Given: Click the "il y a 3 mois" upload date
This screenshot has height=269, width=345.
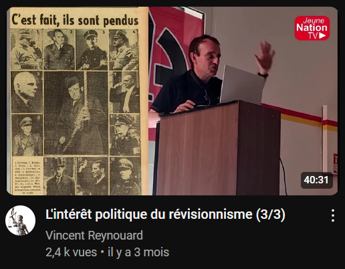Looking at the screenshot, I should (x=138, y=252).
